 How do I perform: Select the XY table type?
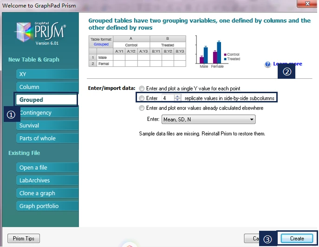47,74
